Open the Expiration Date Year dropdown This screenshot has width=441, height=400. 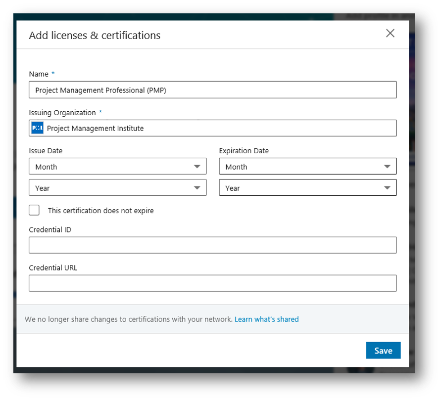click(308, 188)
